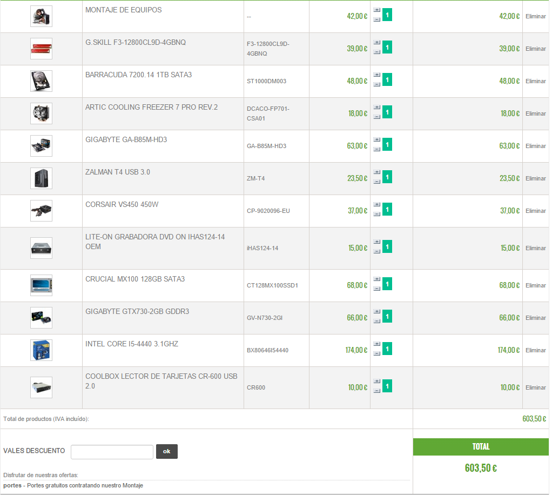This screenshot has width=552, height=495.
Task: Select quantity field of BARRACUDA 1TB
Action: click(x=387, y=79)
